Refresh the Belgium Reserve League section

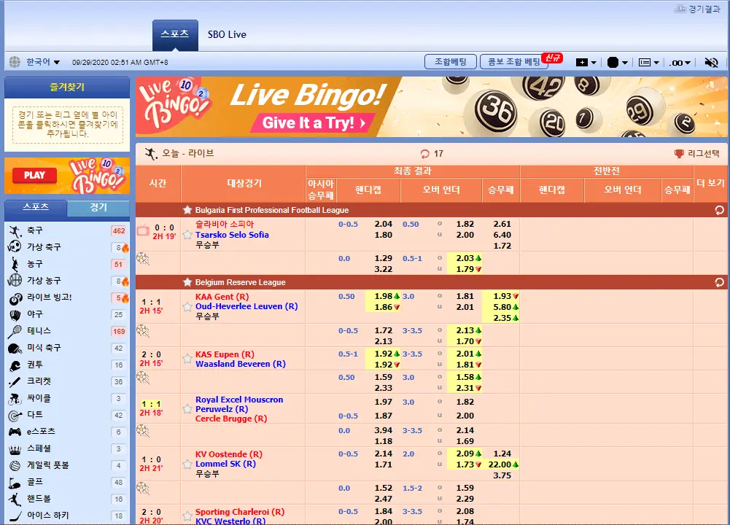coord(719,282)
